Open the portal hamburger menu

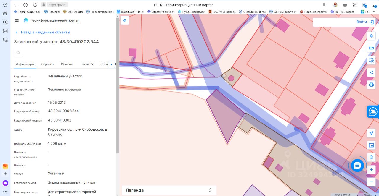[x=17, y=20]
